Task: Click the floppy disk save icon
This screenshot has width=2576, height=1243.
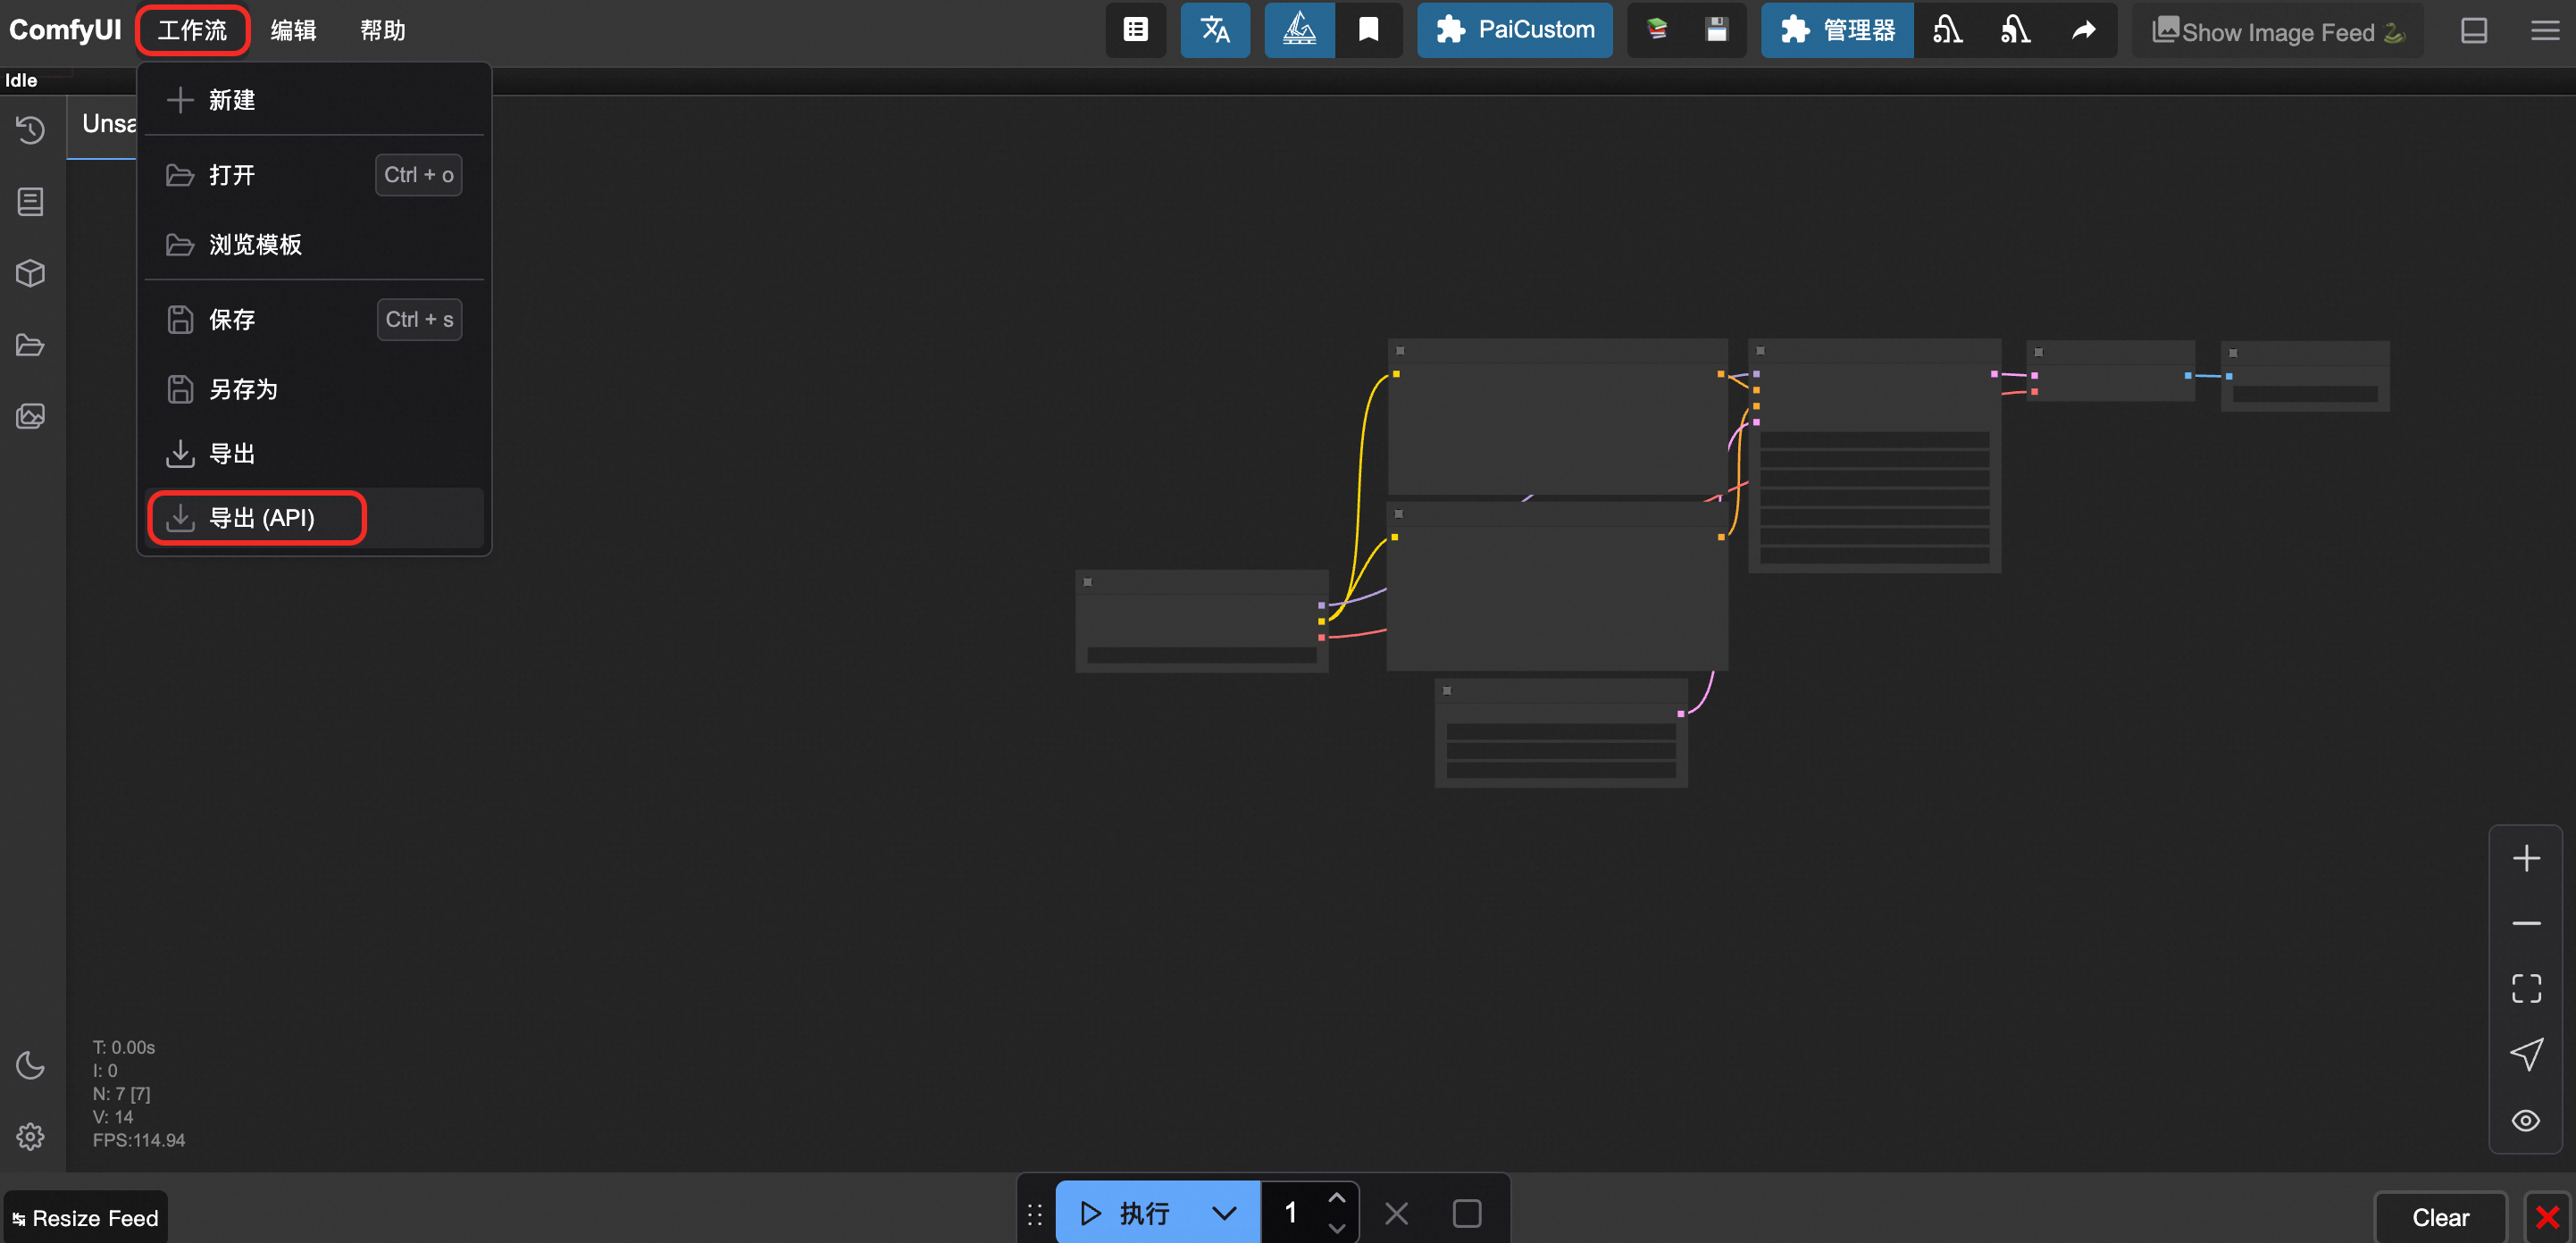Action: point(1716,30)
